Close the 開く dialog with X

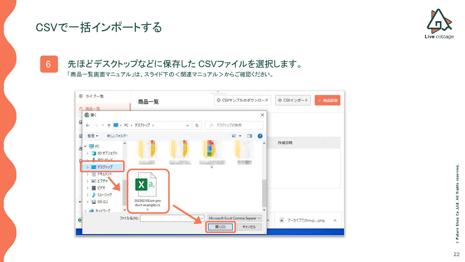[x=262, y=115]
